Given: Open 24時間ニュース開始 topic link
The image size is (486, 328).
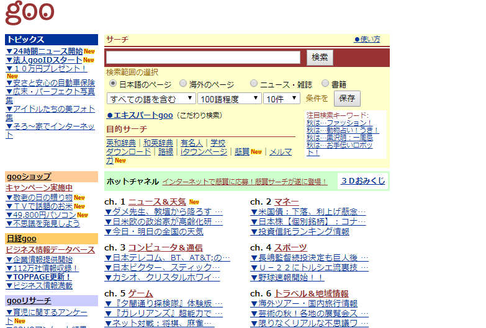Looking at the screenshot, I should coord(44,51).
